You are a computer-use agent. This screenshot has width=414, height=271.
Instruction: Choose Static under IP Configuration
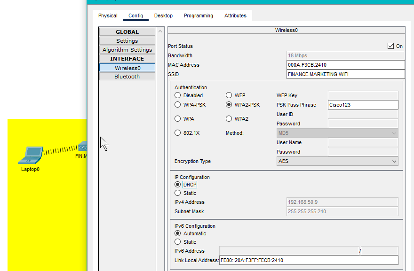click(178, 193)
